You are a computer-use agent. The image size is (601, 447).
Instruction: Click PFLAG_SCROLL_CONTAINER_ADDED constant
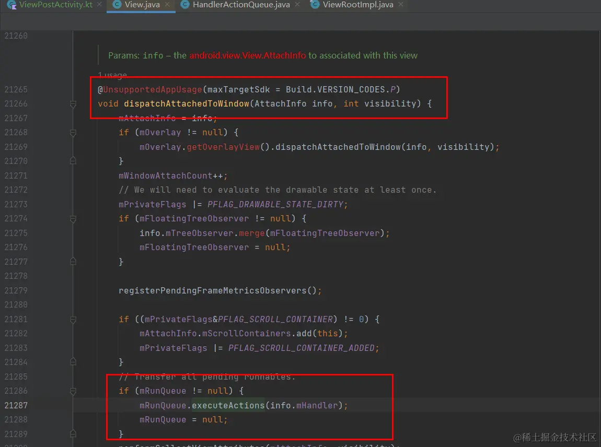point(301,348)
